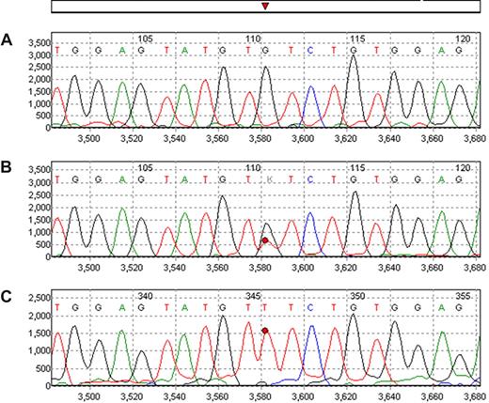489x403 pixels.
Task: Click position number 120 in panel B
Action: pos(463,168)
